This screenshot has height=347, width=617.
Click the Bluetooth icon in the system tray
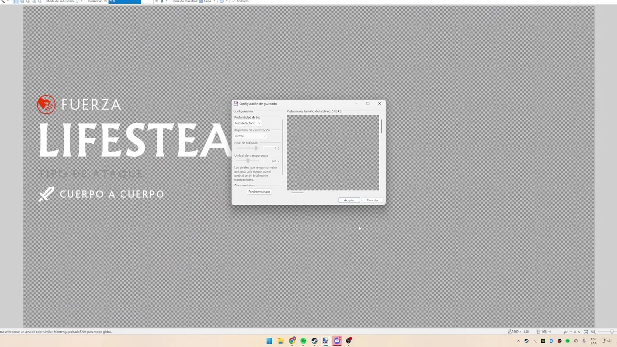pos(551,341)
